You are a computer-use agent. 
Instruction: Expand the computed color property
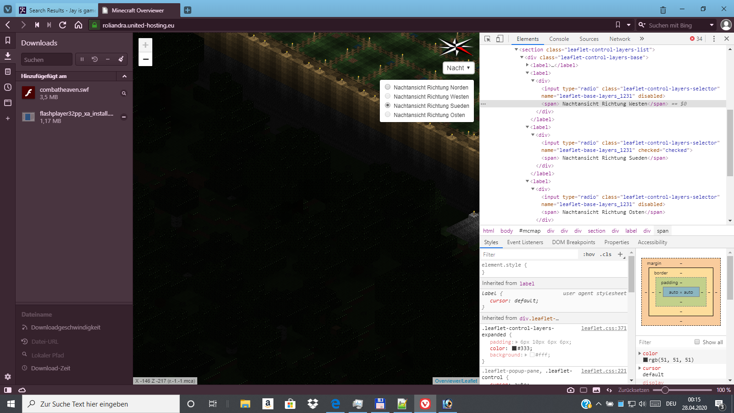tap(640, 353)
